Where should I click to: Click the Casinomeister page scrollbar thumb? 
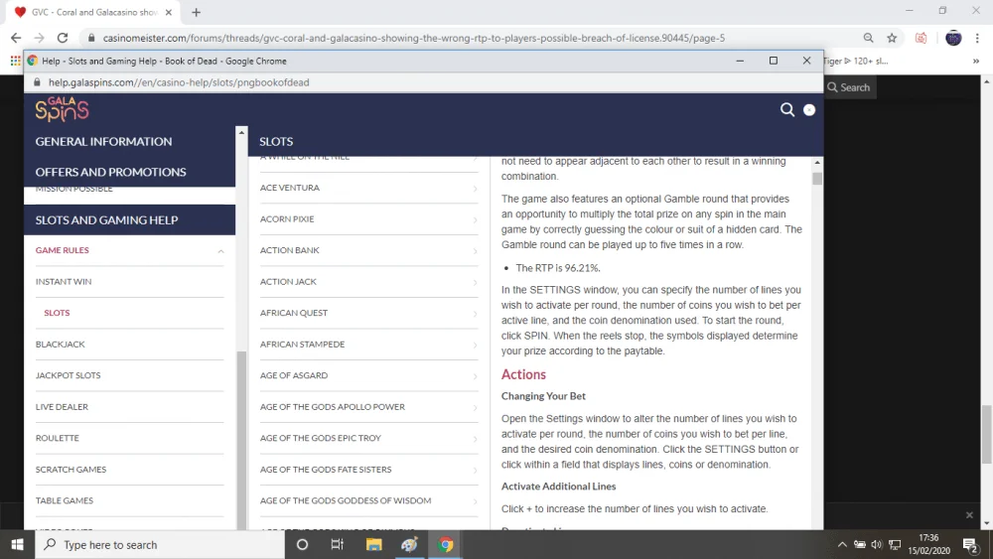[x=987, y=434]
